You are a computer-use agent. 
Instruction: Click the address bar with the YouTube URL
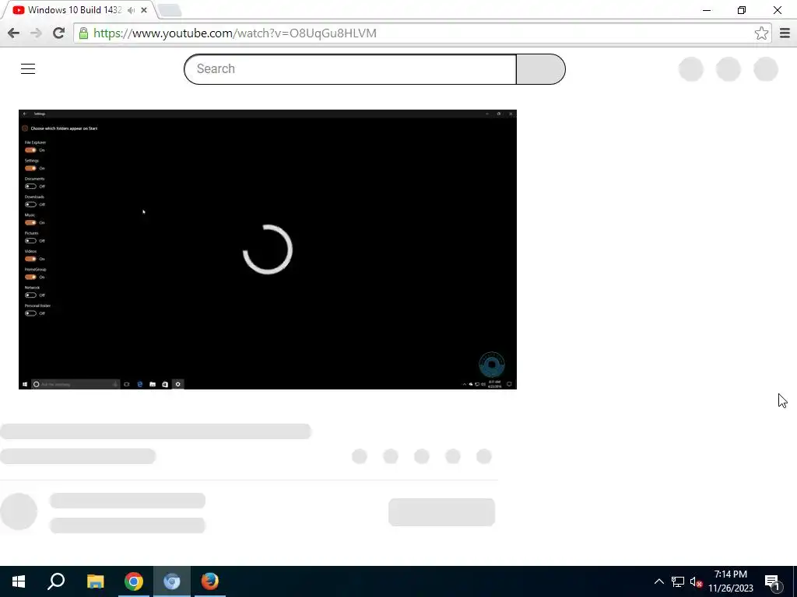point(414,33)
